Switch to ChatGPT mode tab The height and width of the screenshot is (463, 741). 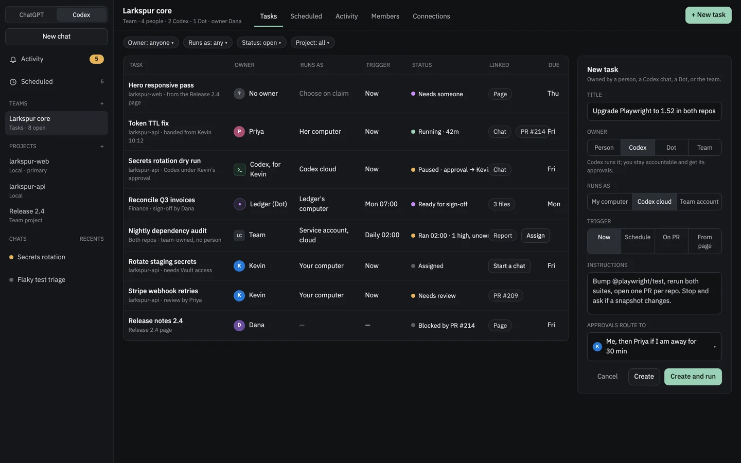tap(31, 15)
